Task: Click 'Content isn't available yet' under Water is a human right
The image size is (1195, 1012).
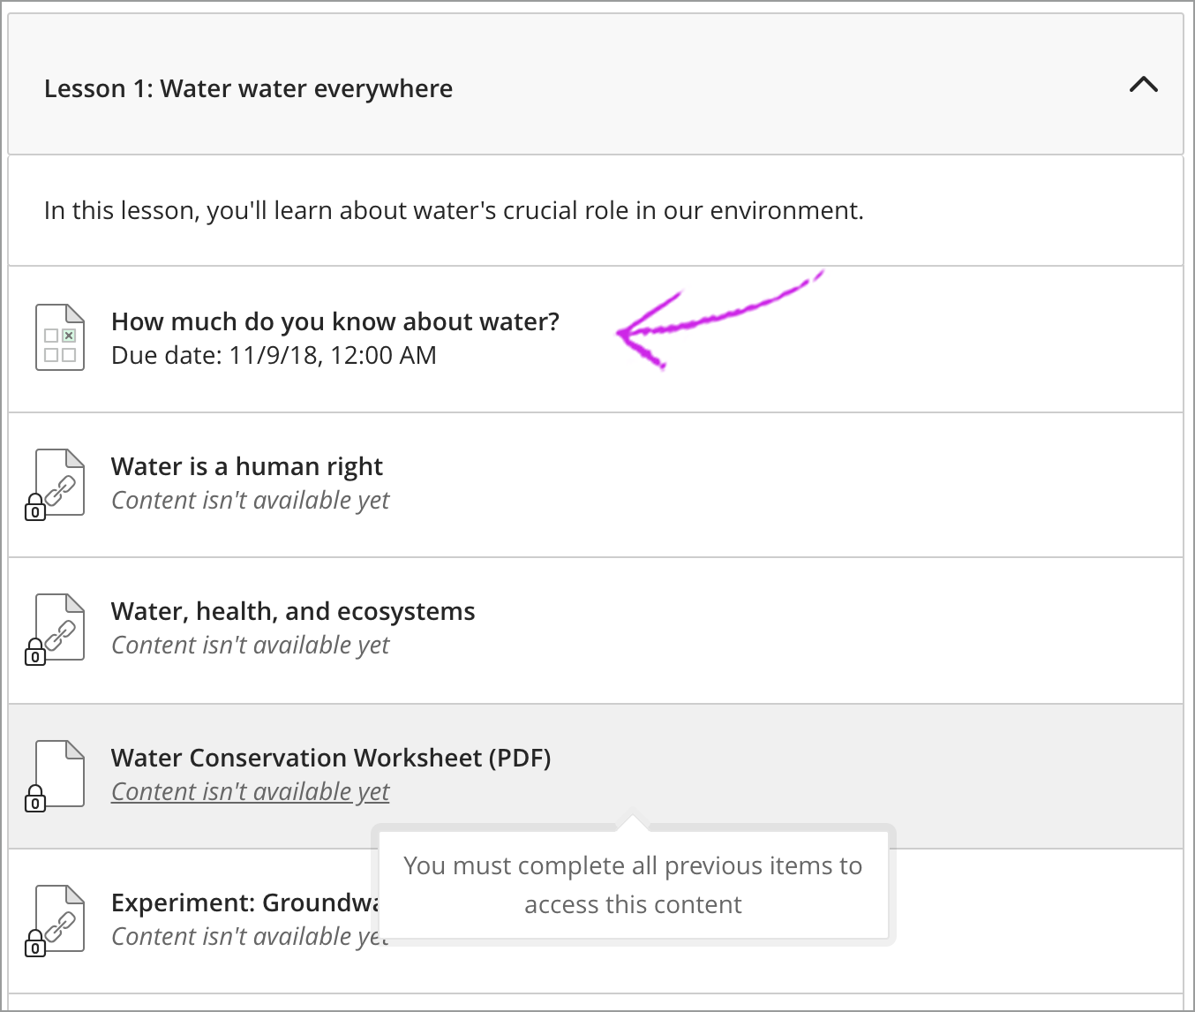Action: click(250, 500)
